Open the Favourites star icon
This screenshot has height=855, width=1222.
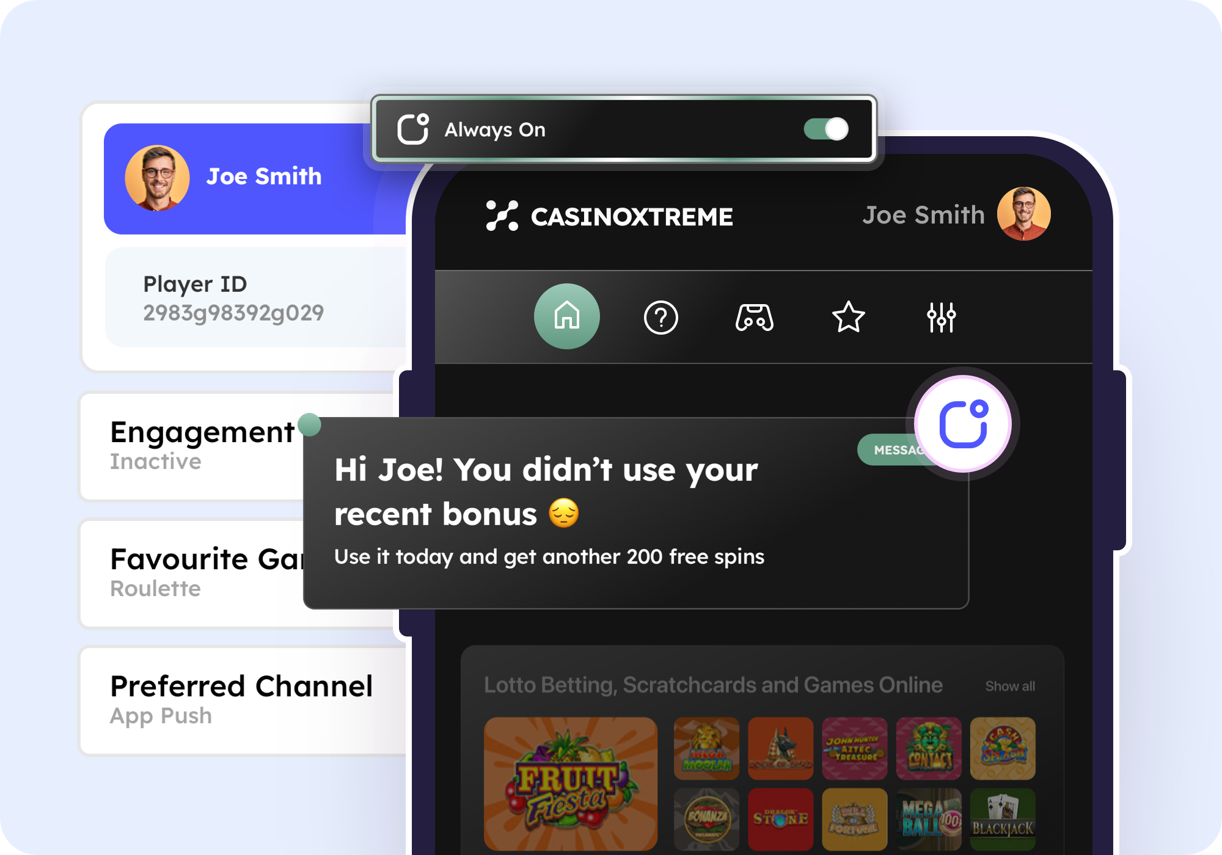tap(849, 316)
